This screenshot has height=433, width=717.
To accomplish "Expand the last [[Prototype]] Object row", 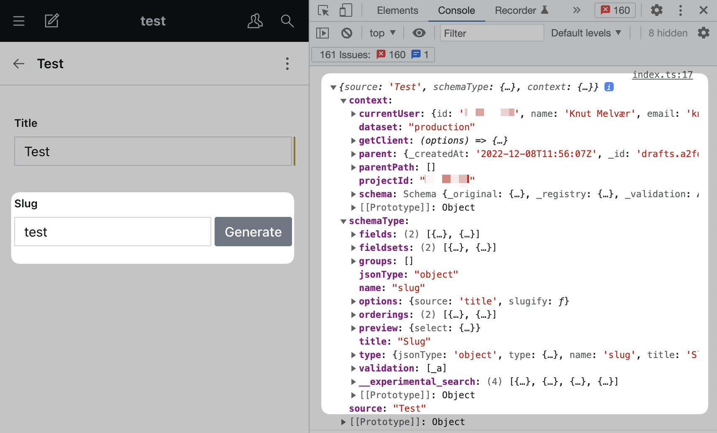I will point(343,422).
